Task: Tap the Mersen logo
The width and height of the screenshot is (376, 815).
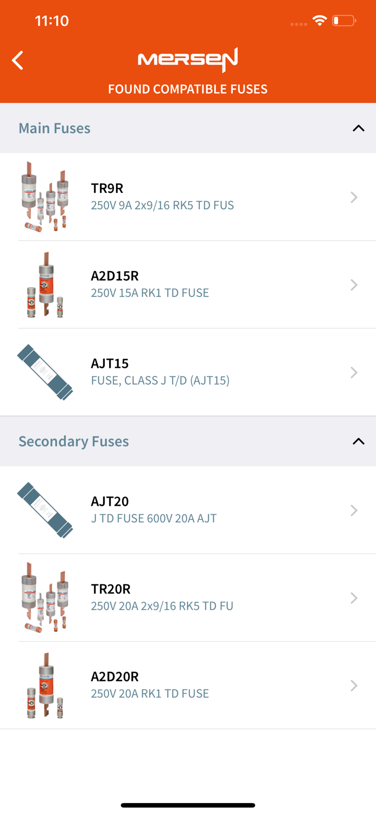Action: (188, 60)
